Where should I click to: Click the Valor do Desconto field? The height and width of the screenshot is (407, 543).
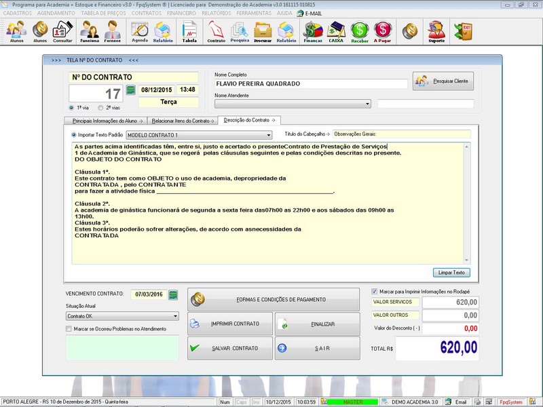[451, 328]
